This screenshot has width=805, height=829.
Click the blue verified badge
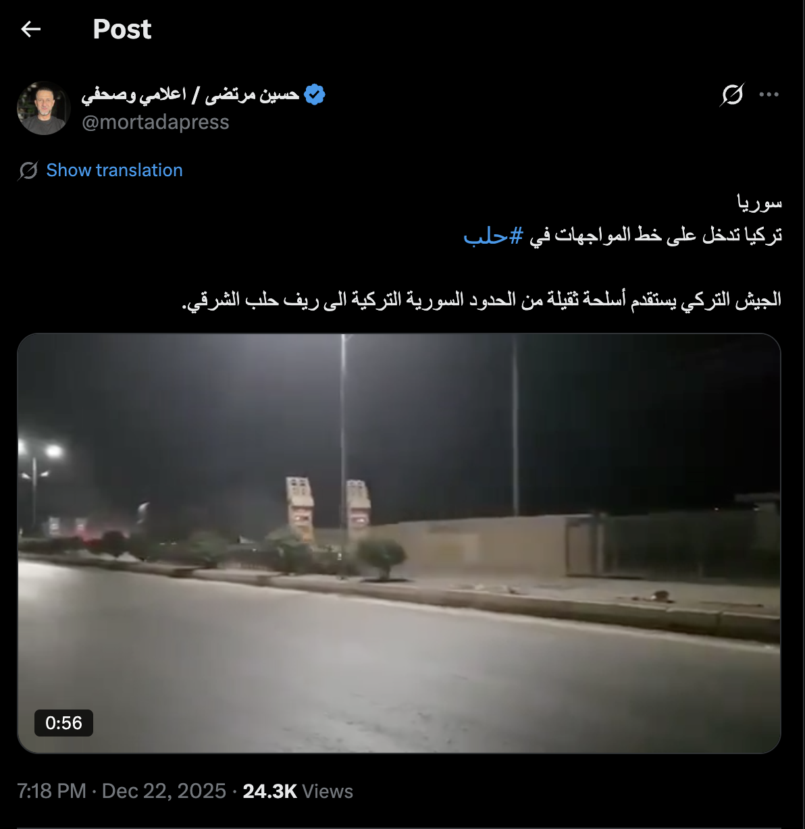314,95
